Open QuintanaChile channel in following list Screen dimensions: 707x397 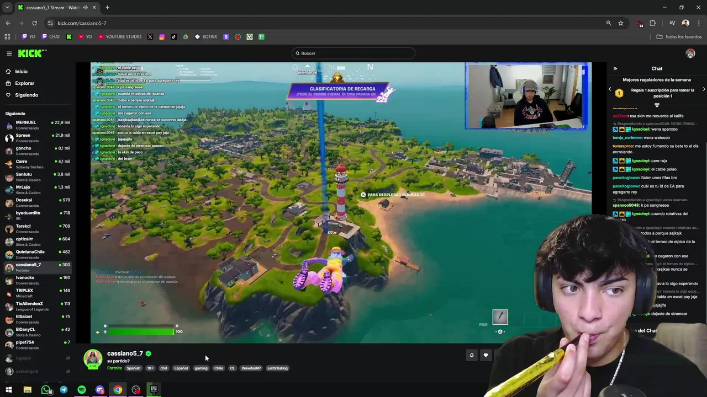[38, 255]
